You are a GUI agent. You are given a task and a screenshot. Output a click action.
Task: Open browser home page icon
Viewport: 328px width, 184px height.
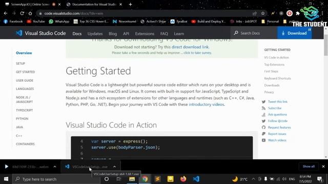pyautogui.click(x=30, y=13)
